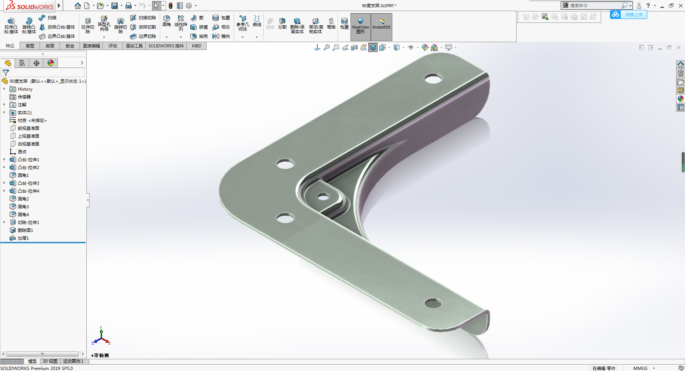Select the 旋转切除 revolved cut tool
Image resolution: width=685 pixels, height=371 pixels.
[120, 26]
